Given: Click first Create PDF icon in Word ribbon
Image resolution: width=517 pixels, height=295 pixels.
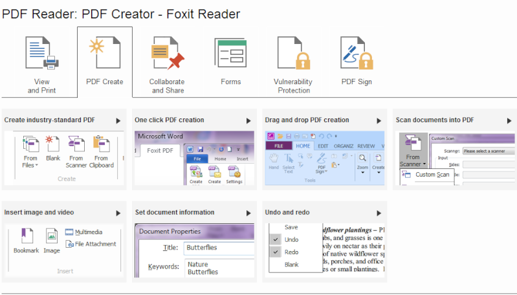Looking at the screenshot, I should 196,175.
